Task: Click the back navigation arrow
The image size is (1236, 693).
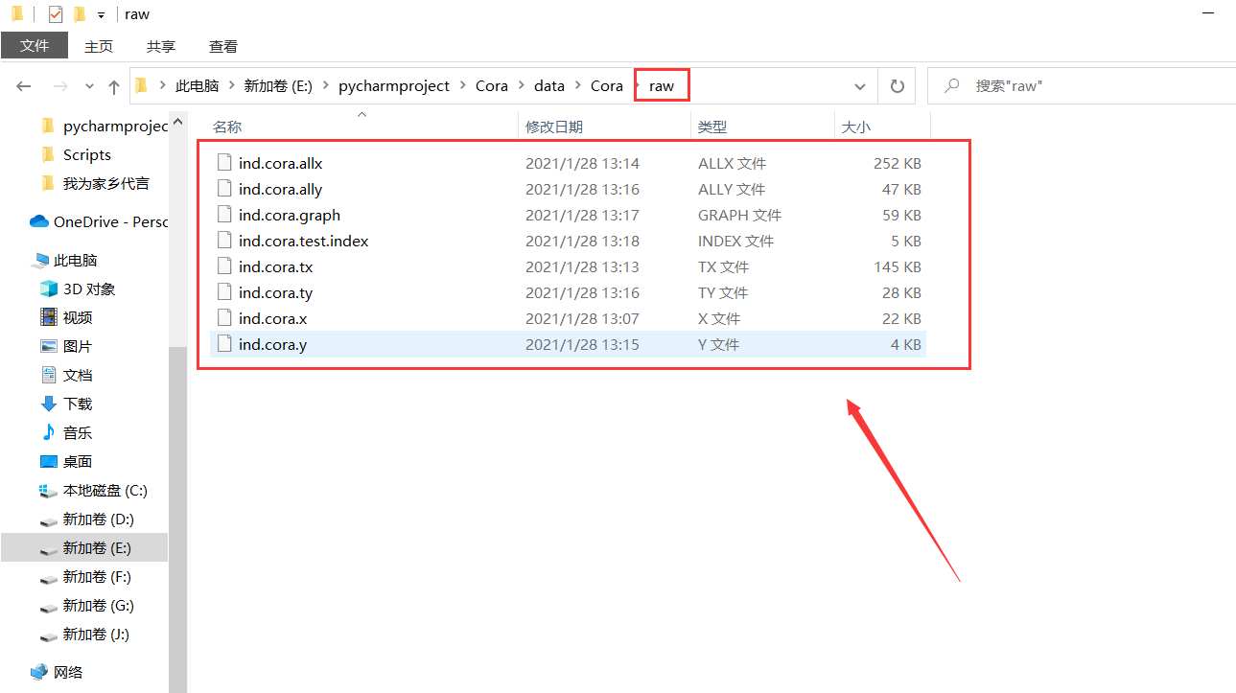Action: coord(24,86)
